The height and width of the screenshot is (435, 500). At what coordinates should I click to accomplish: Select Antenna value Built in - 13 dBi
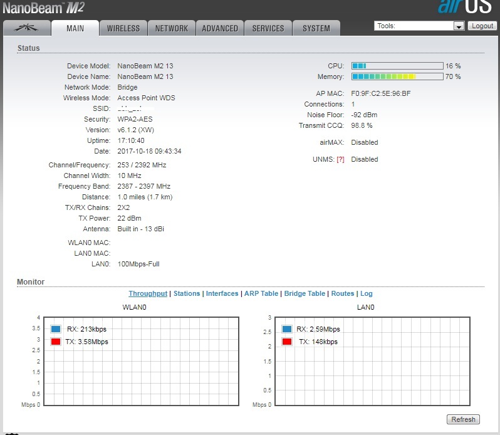140,229
